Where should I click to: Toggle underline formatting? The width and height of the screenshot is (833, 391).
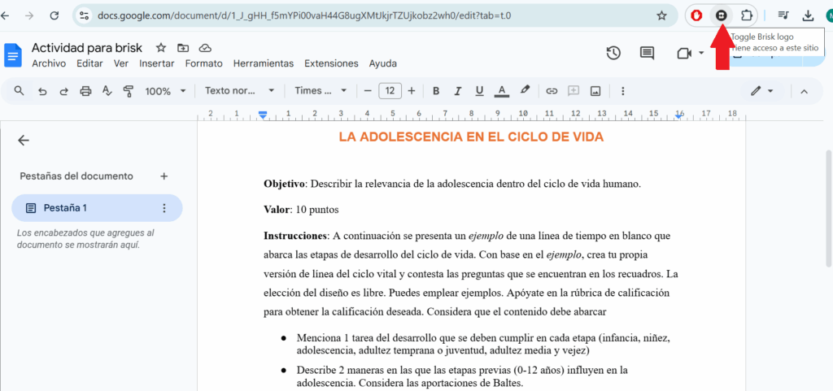click(480, 91)
